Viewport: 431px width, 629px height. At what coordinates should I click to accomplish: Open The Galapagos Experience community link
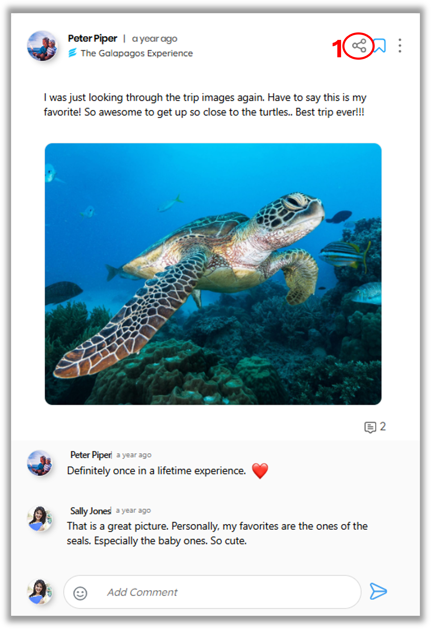click(137, 53)
